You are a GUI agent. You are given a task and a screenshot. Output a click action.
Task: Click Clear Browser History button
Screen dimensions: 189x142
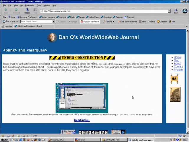pyautogui.click(x=127, y=22)
